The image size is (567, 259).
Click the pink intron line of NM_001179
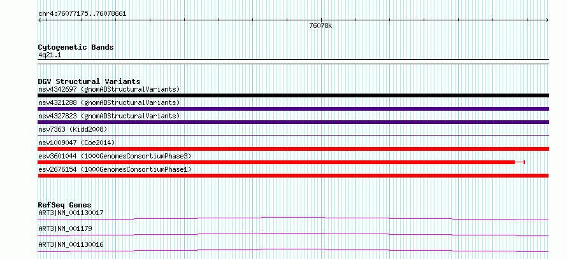(293, 234)
